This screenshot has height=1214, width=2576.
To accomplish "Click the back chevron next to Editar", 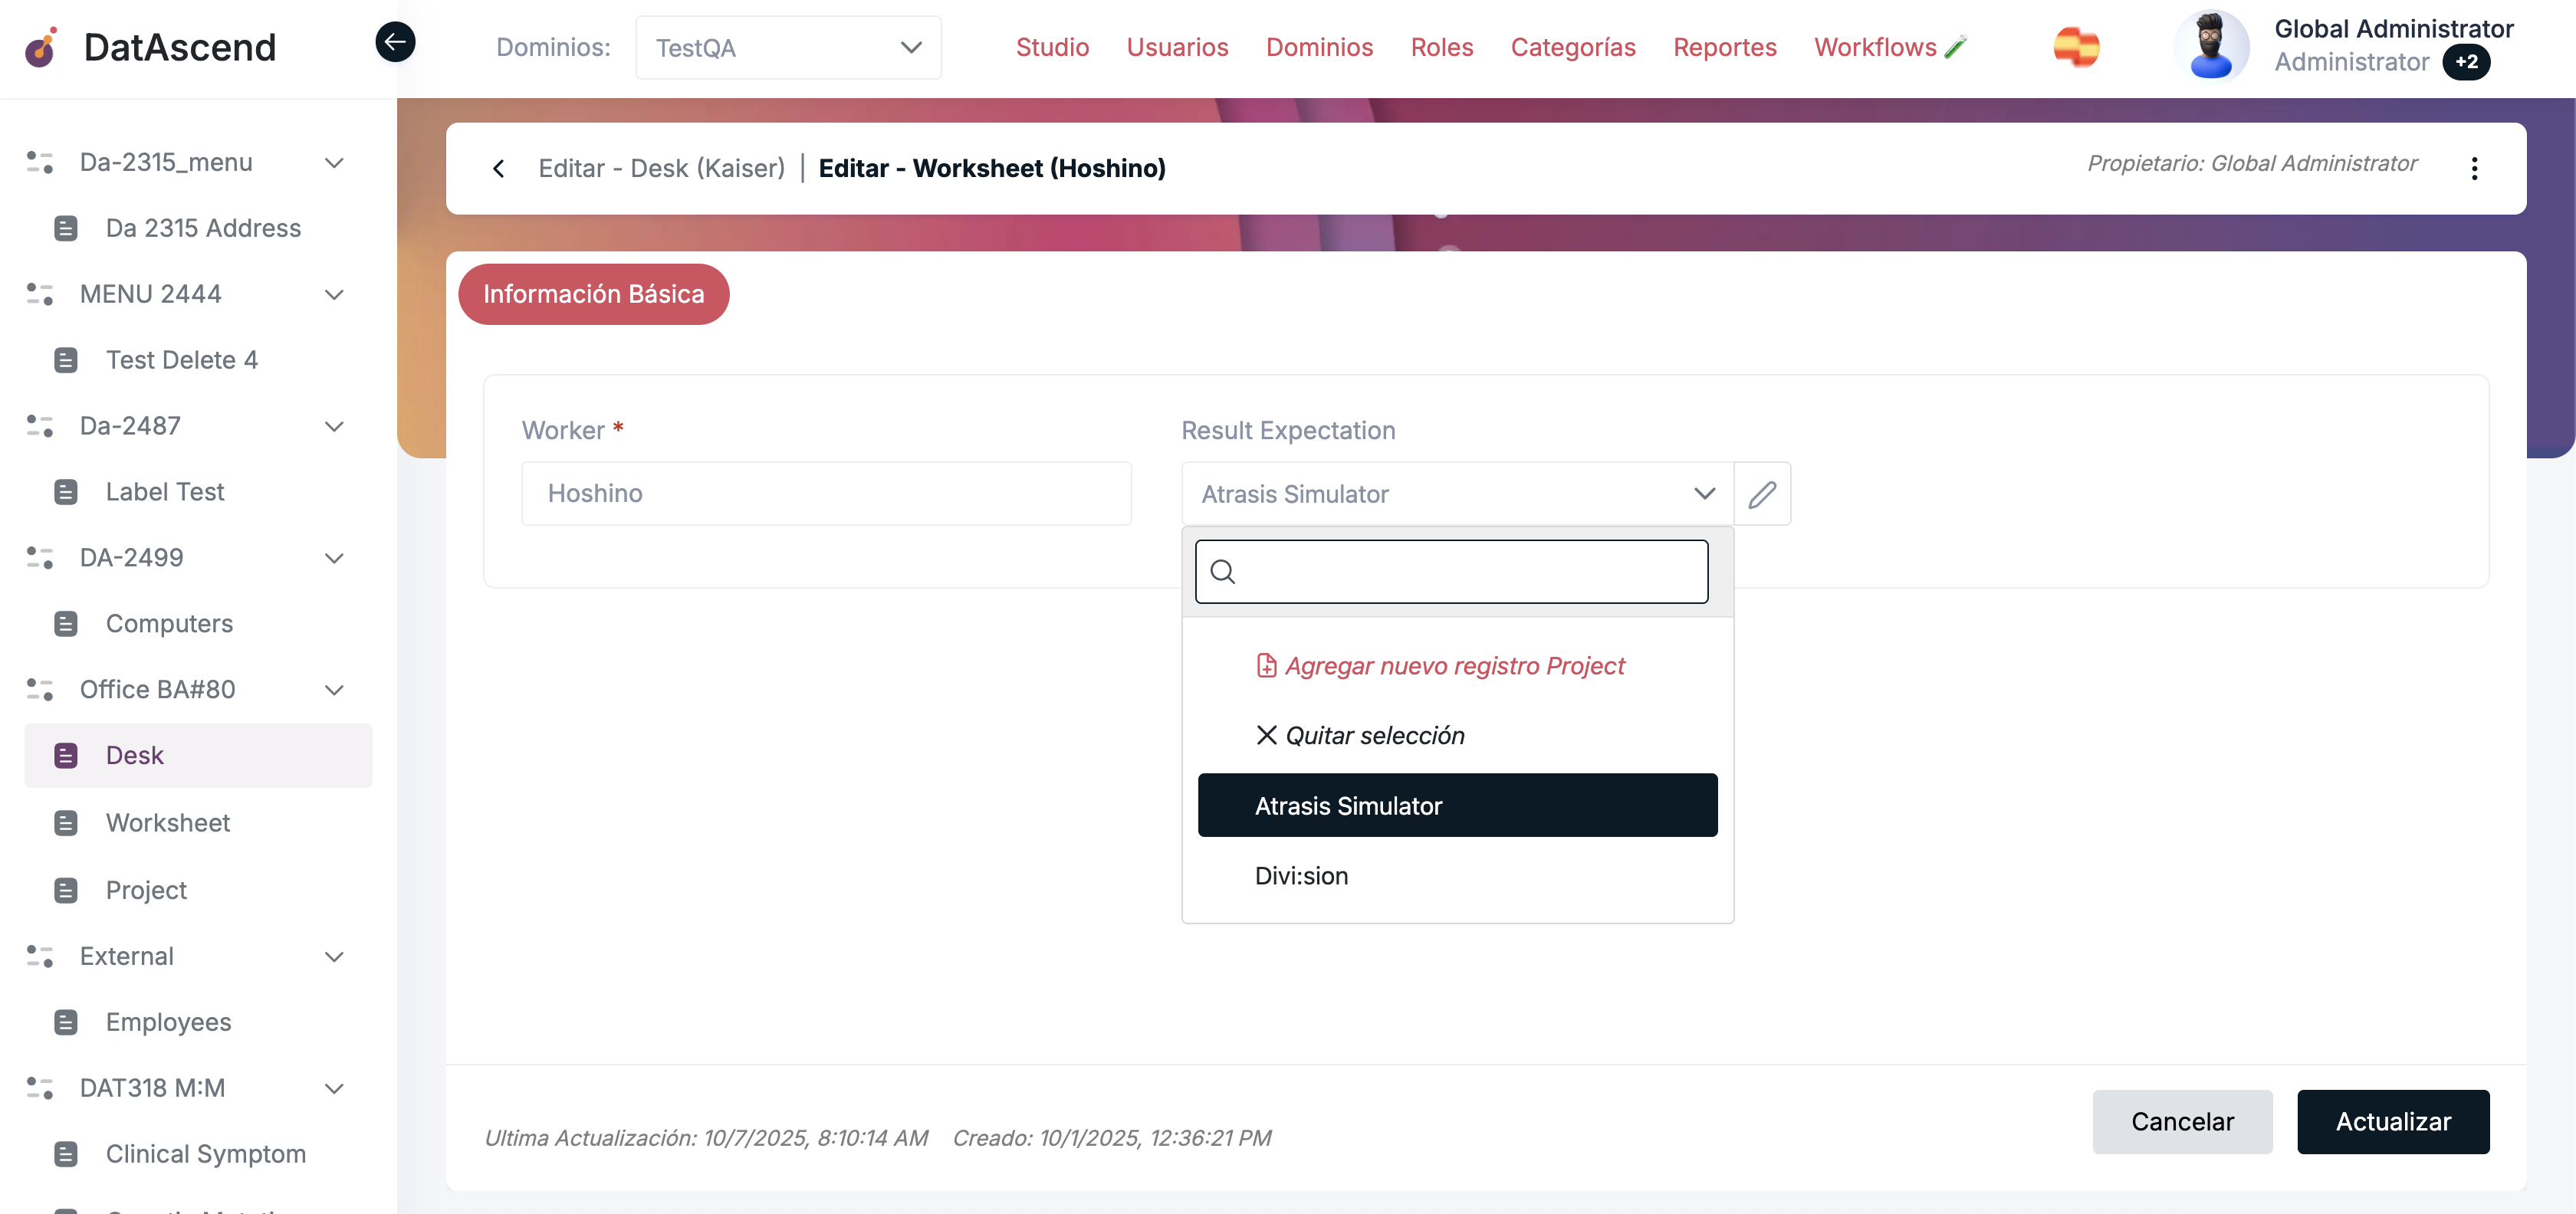I will pos(499,168).
